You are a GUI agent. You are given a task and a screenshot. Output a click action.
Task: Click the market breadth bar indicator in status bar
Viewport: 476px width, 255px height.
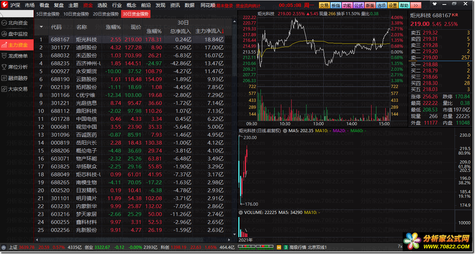click(256, 247)
